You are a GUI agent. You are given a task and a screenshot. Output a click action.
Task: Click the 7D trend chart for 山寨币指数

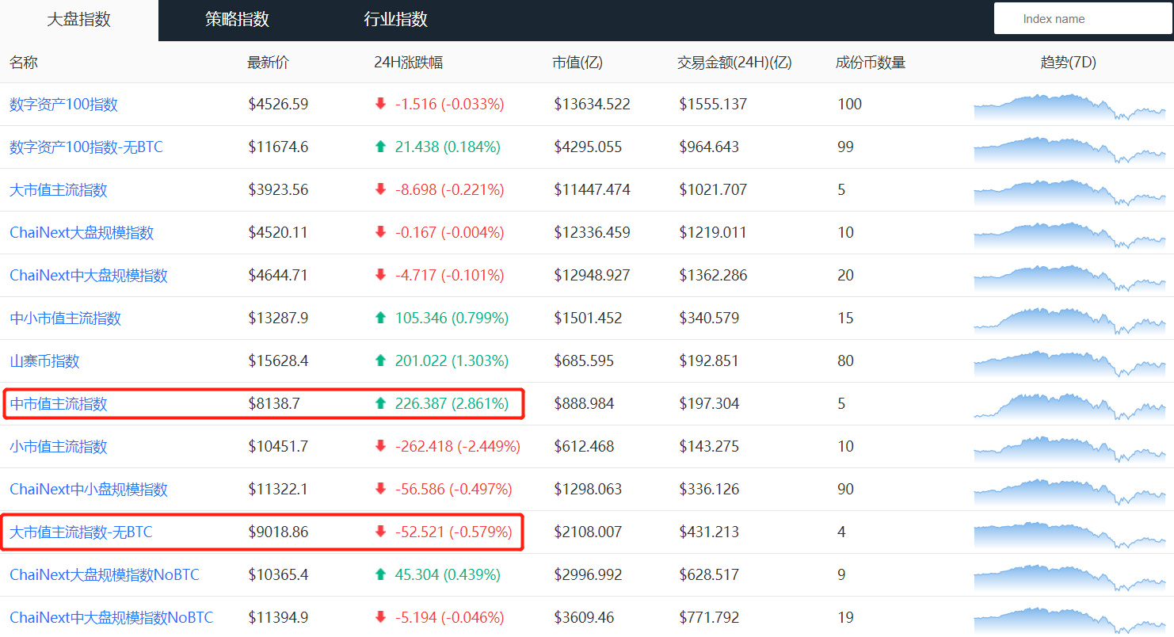(x=1069, y=363)
